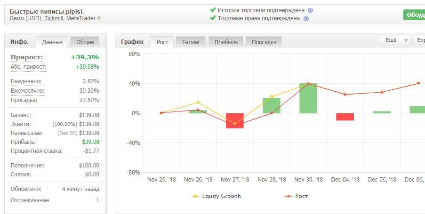
Task: Click the green Обсудить button
Action: tap(414, 15)
